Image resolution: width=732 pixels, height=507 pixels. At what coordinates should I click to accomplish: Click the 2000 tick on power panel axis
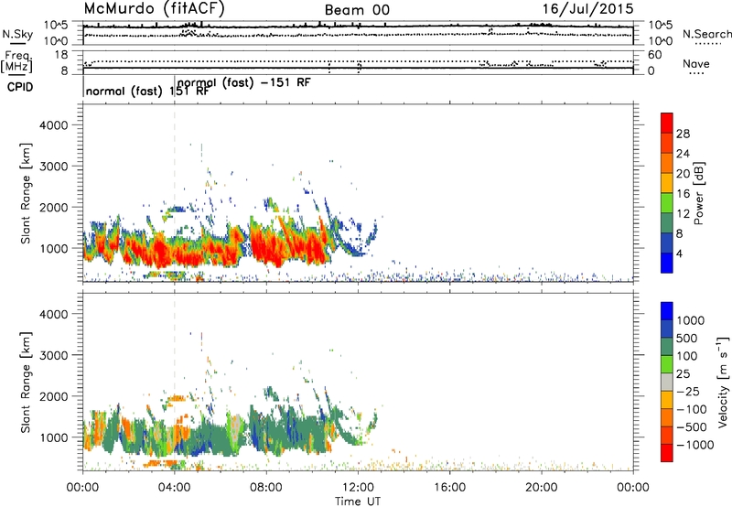(53, 207)
